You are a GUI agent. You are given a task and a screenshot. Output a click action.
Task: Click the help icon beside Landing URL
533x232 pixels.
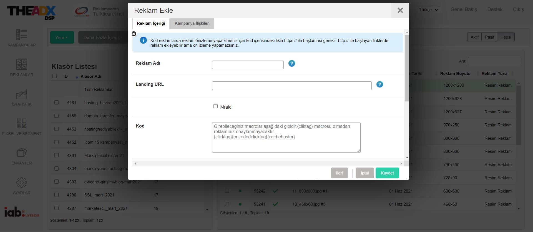[x=379, y=84]
